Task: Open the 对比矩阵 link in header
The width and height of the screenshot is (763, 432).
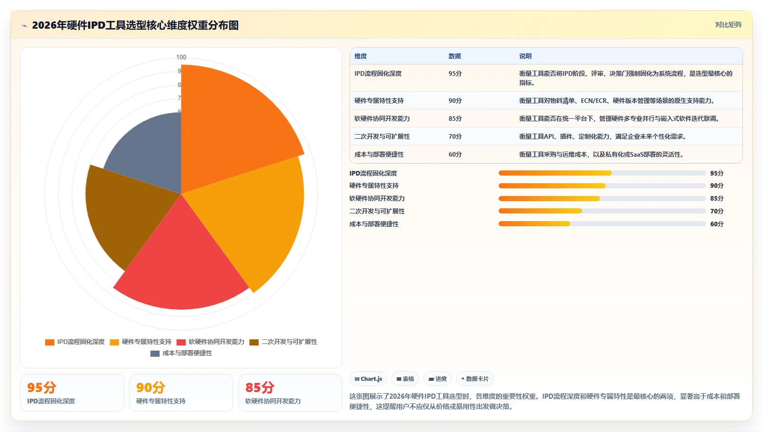Action: tap(728, 25)
